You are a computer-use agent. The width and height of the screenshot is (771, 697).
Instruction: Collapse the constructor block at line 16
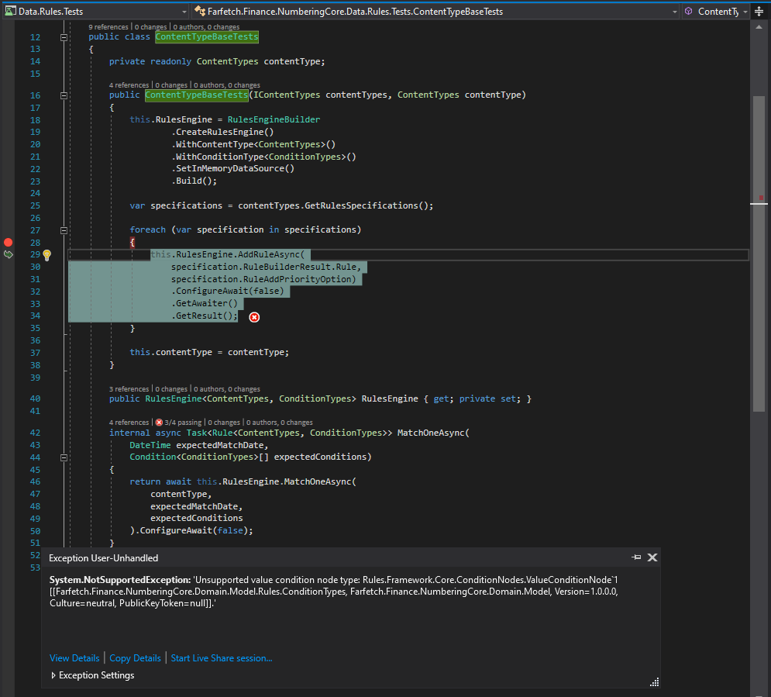click(x=64, y=95)
